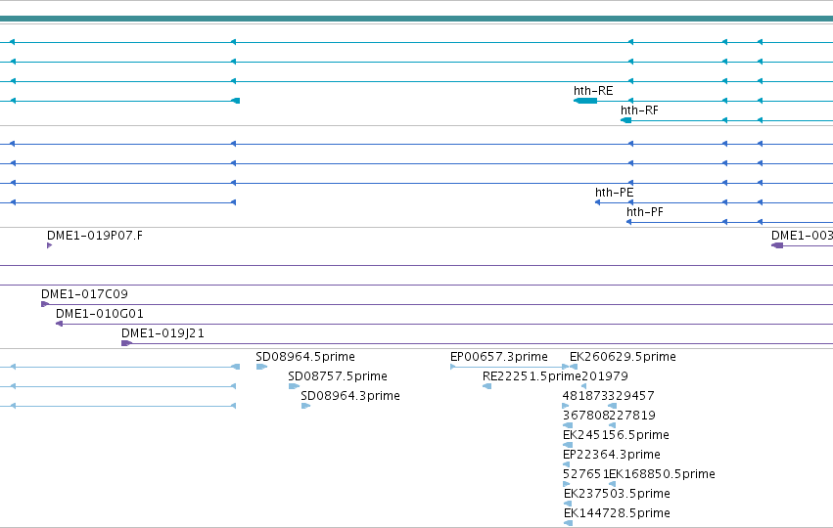
Task: Choose the EK144728.5prime label
Action: [617, 513]
